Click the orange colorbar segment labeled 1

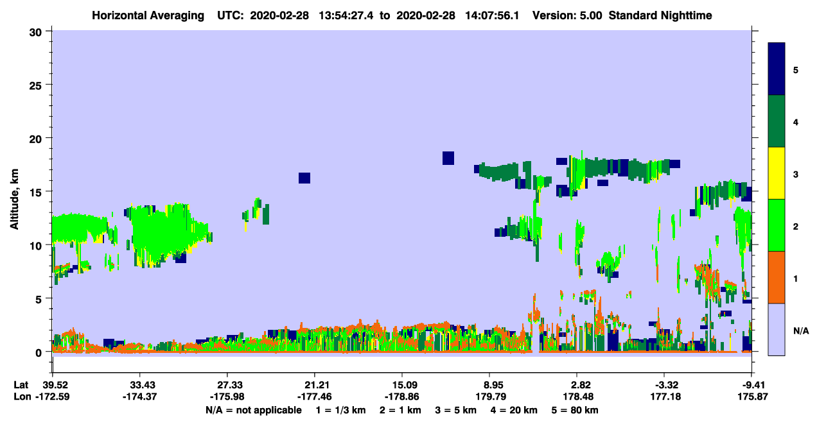[777, 277]
